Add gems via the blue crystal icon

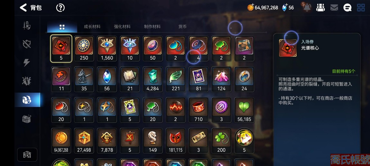[285, 7]
